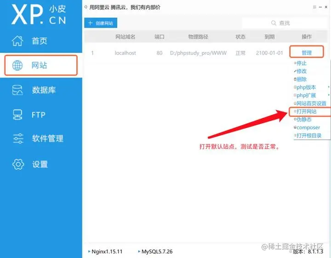Image resolution: width=331 pixels, height=258 pixels.
Task: Click the D:/phpstudy_pro/WWW path cell
Action: click(x=198, y=53)
